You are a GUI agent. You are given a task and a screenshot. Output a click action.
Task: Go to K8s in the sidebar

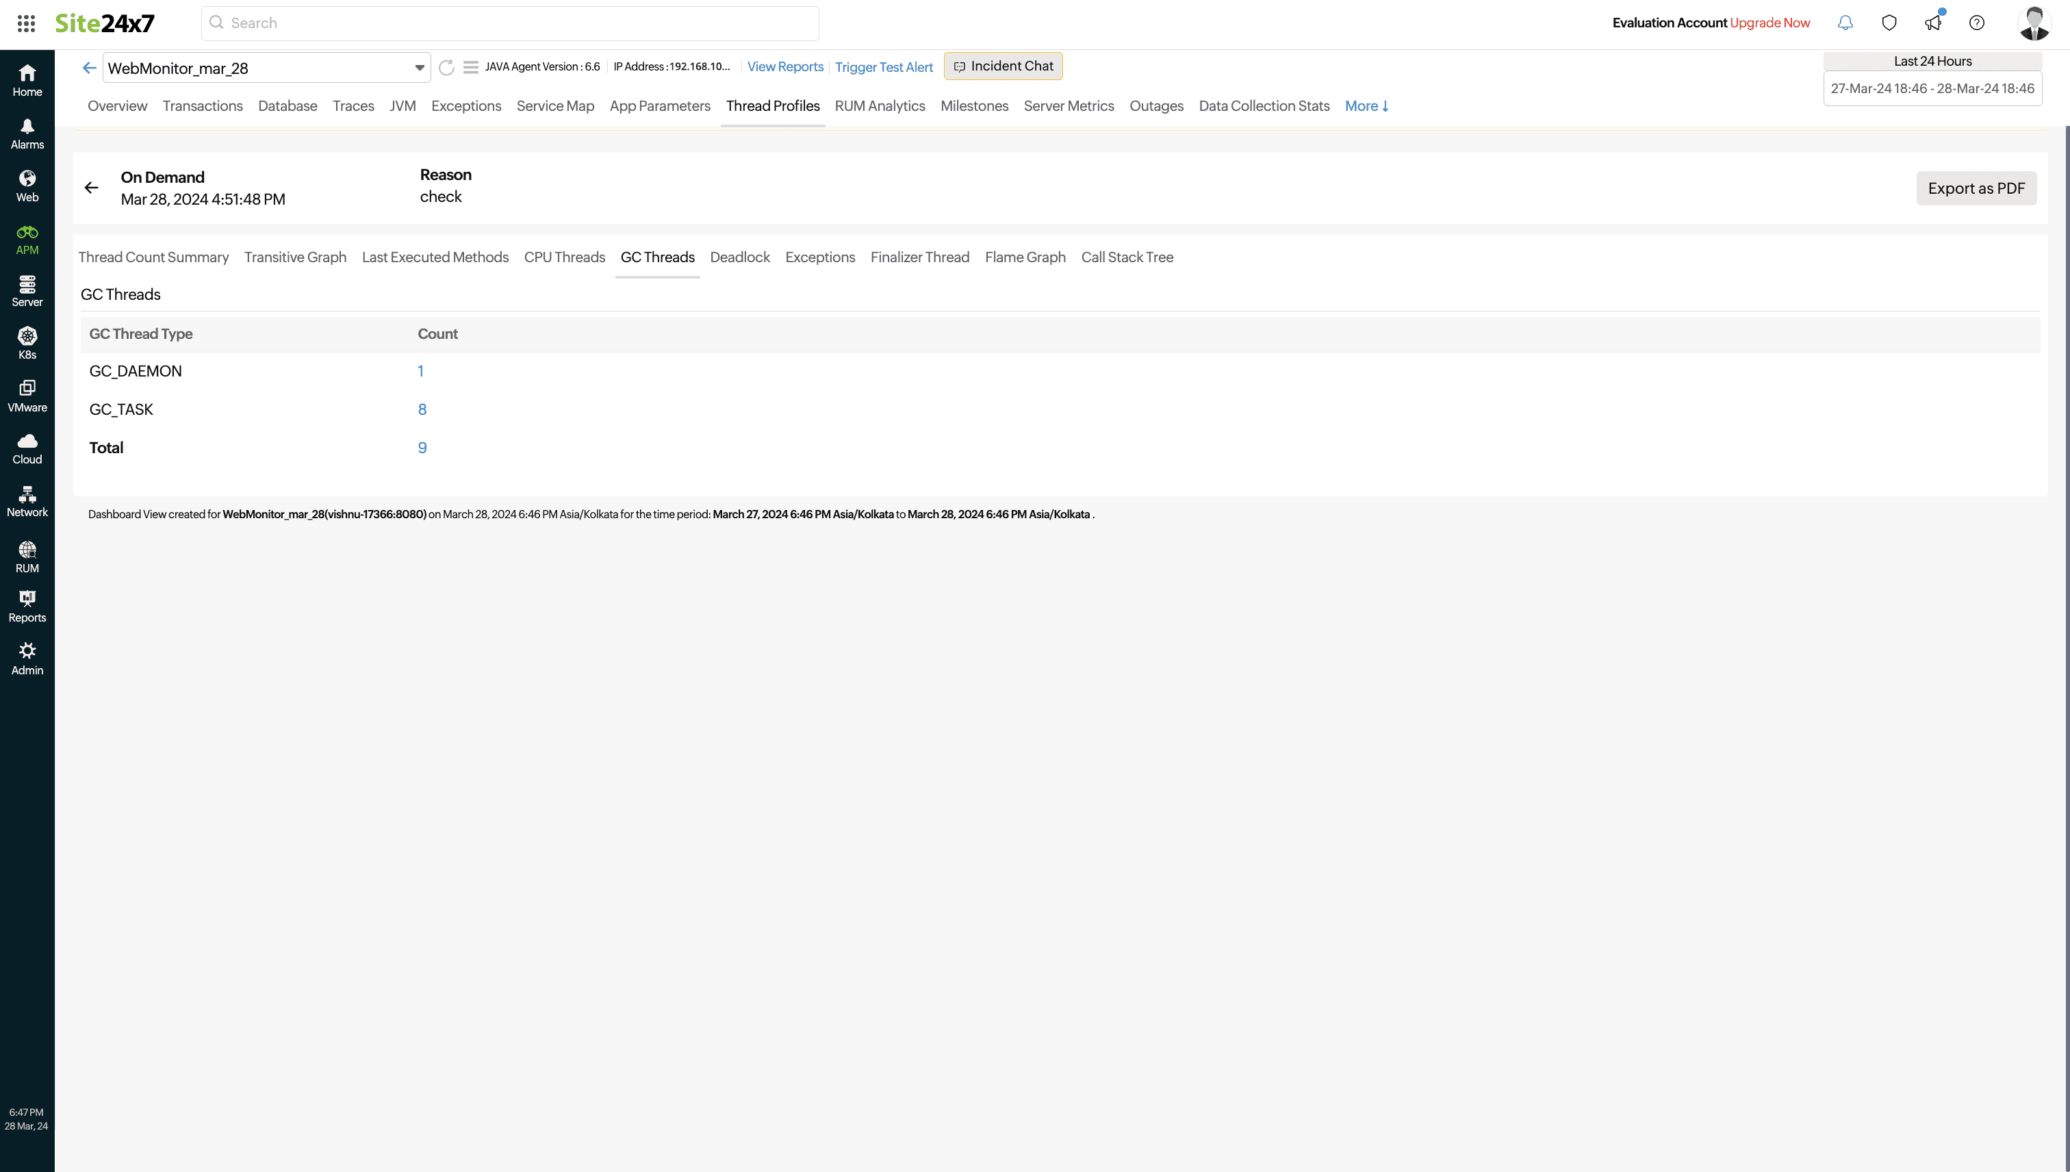tap(27, 343)
